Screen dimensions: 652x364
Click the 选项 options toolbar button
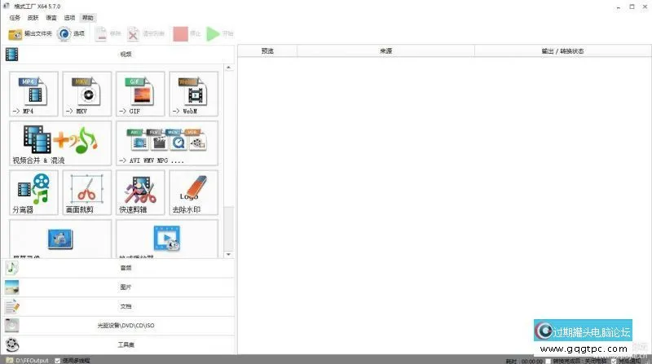point(71,34)
